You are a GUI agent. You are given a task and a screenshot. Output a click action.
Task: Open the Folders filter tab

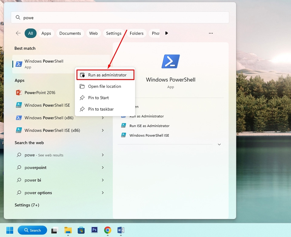pos(137,33)
